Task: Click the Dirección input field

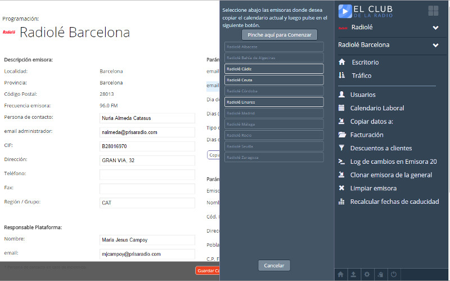Action: (x=147, y=160)
